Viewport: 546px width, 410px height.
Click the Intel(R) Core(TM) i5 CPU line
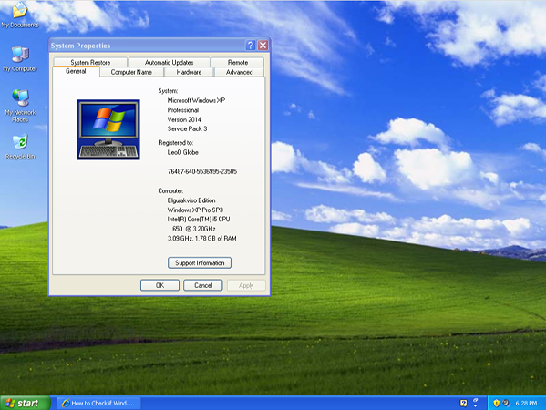coord(199,220)
